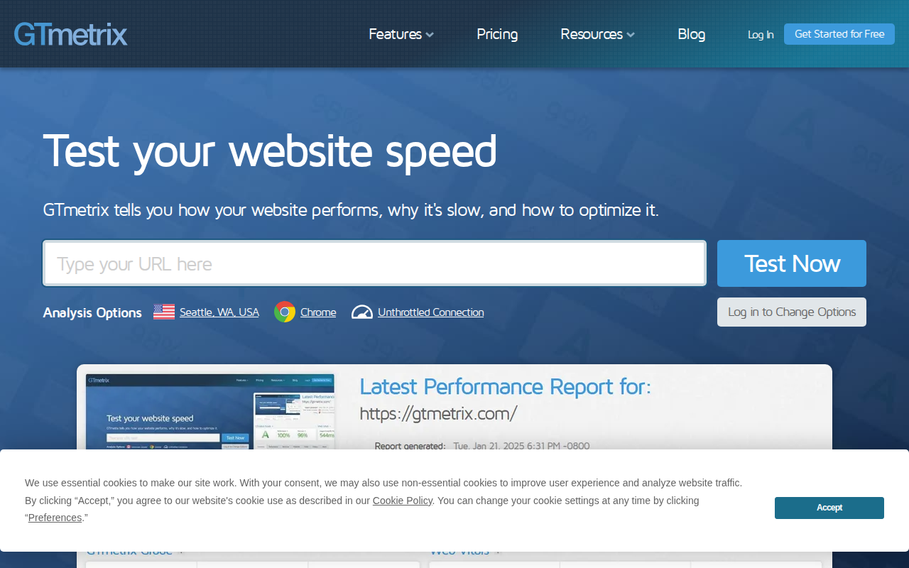Image resolution: width=909 pixels, height=568 pixels.
Task: Click the Unthrottled Connection link
Action: (430, 312)
